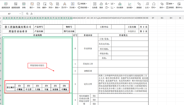184x105 pixels.
Task: Click the 作业要点 header cell
Action: (123, 35)
